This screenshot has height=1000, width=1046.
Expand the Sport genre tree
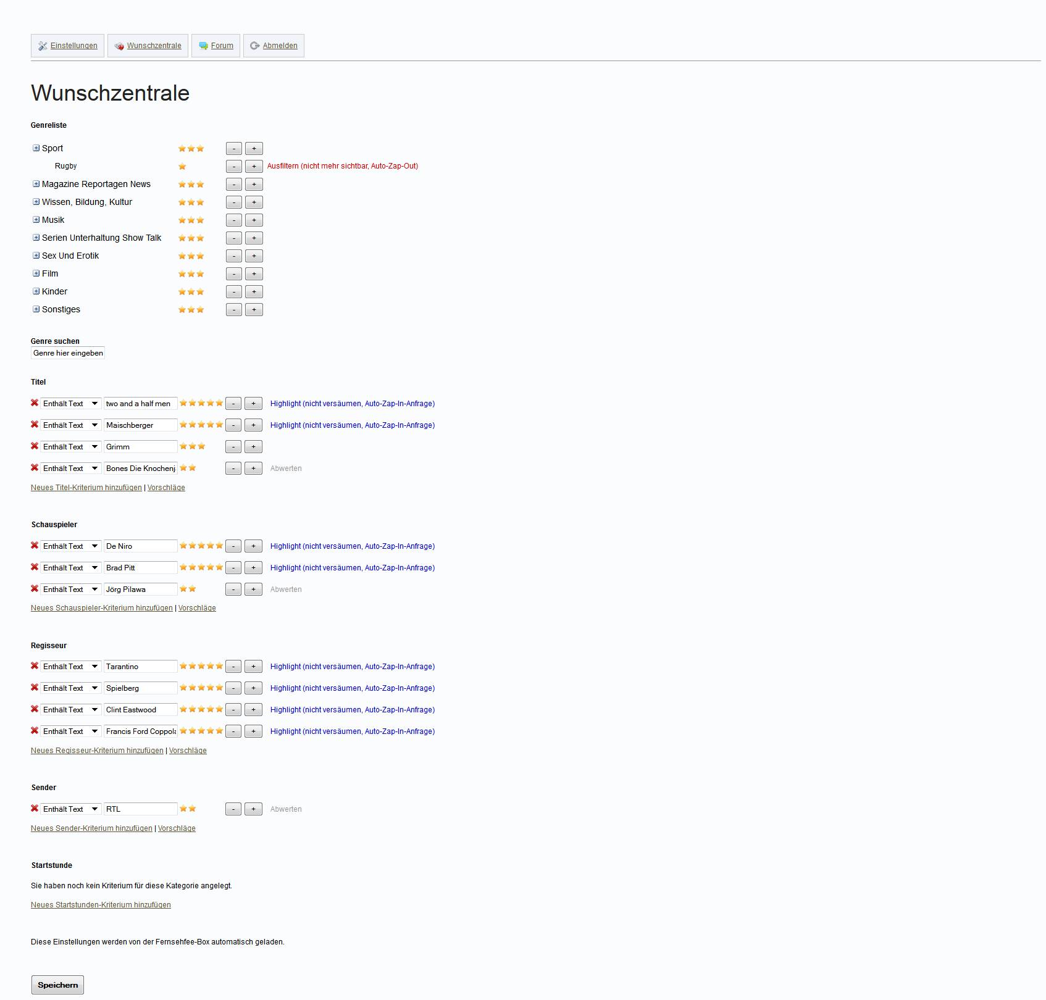(x=36, y=148)
